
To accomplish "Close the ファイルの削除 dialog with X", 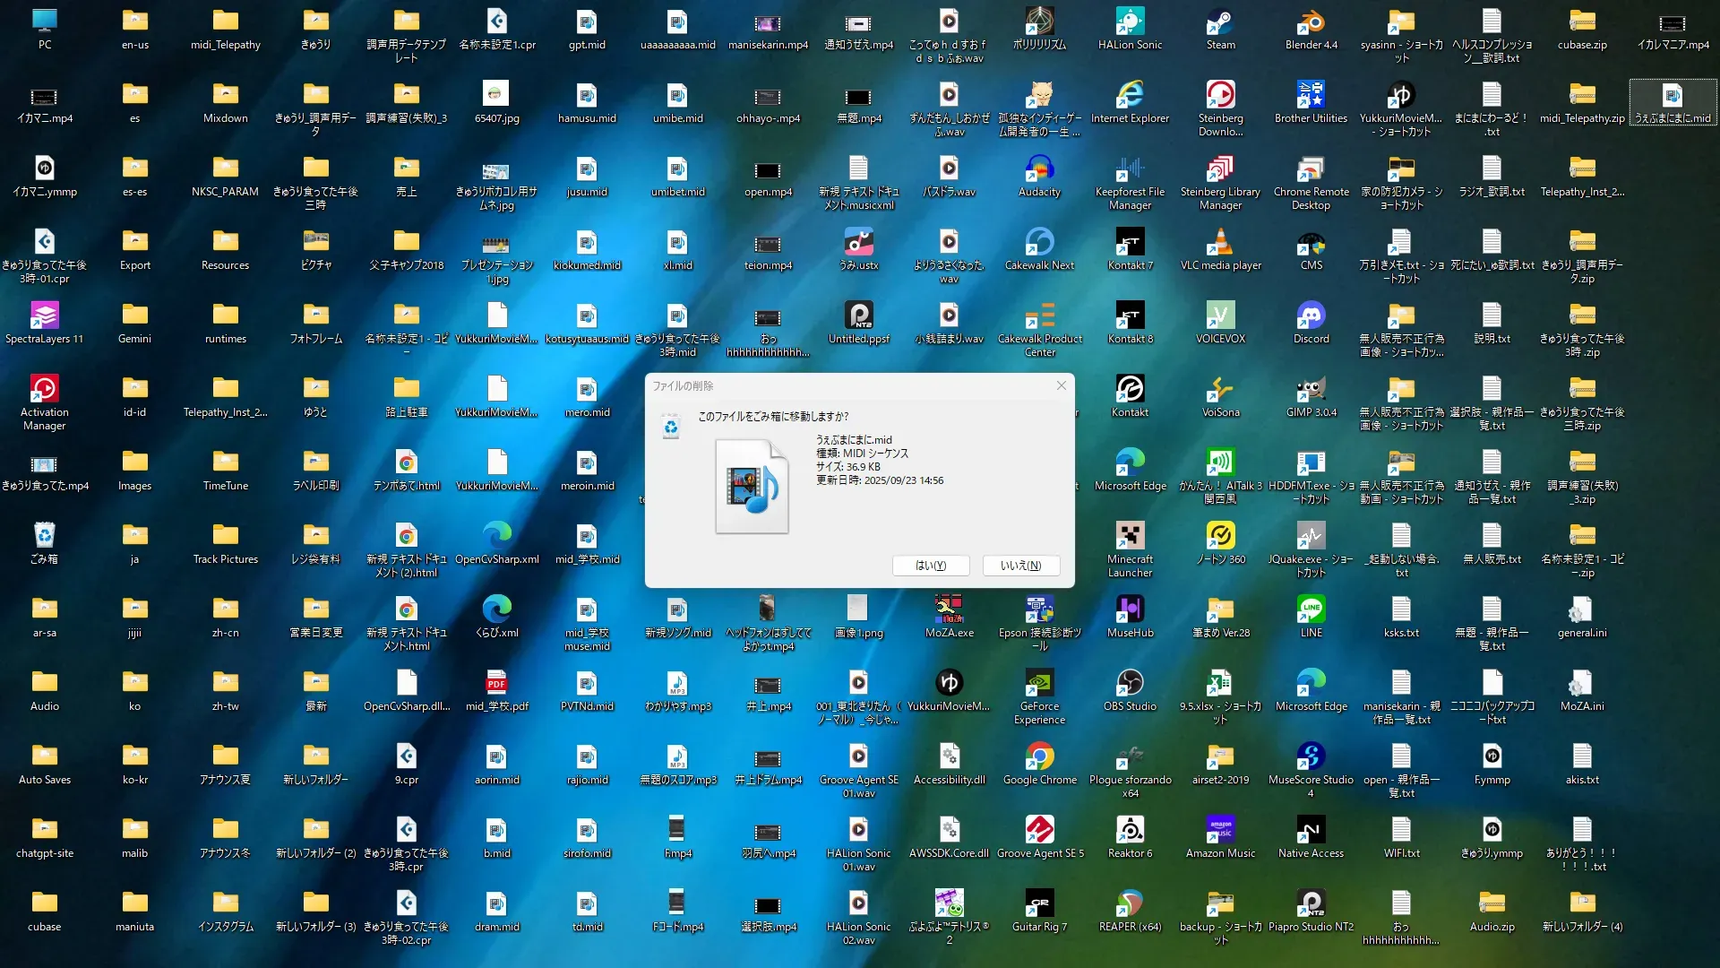I will coord(1062,385).
